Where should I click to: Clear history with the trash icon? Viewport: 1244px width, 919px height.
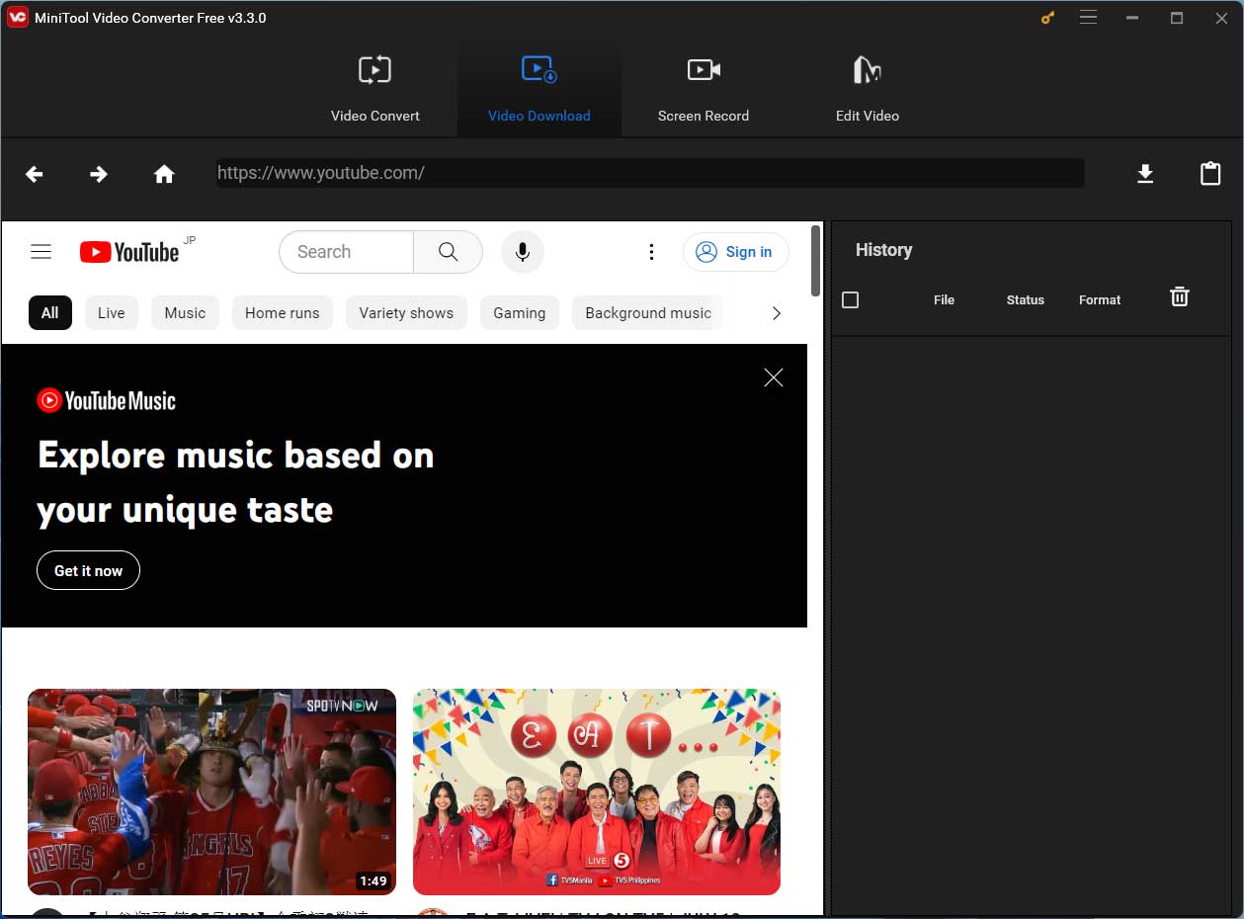pos(1179,295)
